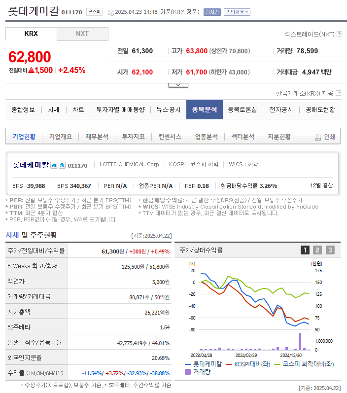Click the purple 거래량 legend swatch
Viewport: 347px width, 393px height.
(x=188, y=372)
